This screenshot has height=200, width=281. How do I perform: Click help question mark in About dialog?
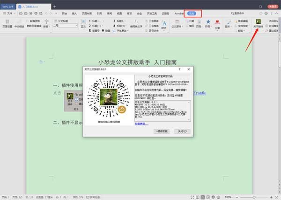(x=179, y=69)
